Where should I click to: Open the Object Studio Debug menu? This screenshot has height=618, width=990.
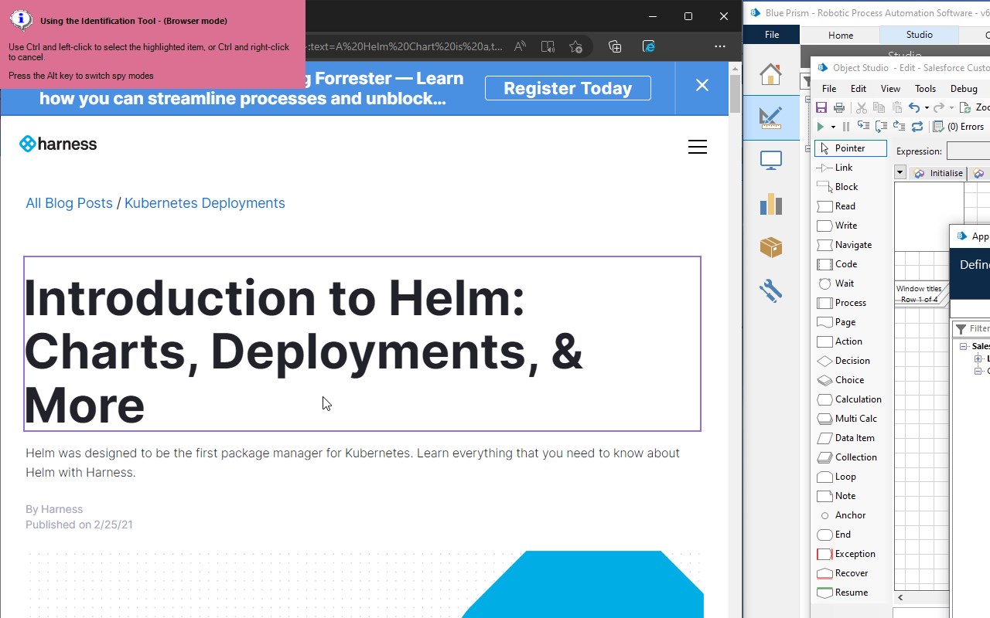tap(964, 89)
